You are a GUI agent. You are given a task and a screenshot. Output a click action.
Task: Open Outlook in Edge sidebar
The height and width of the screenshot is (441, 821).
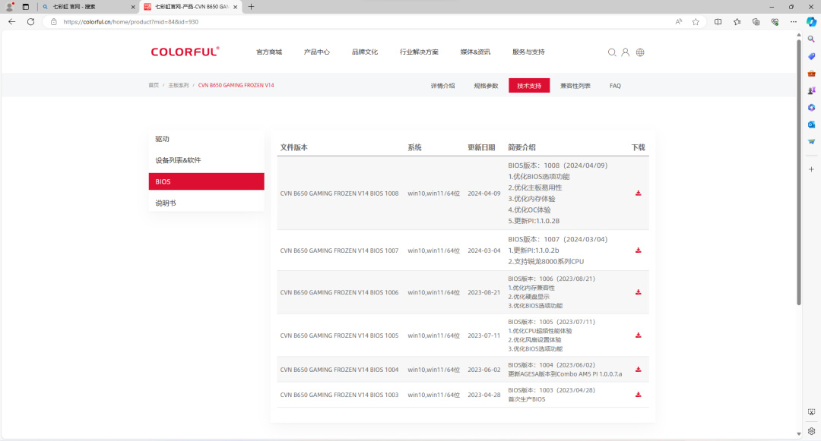click(811, 124)
